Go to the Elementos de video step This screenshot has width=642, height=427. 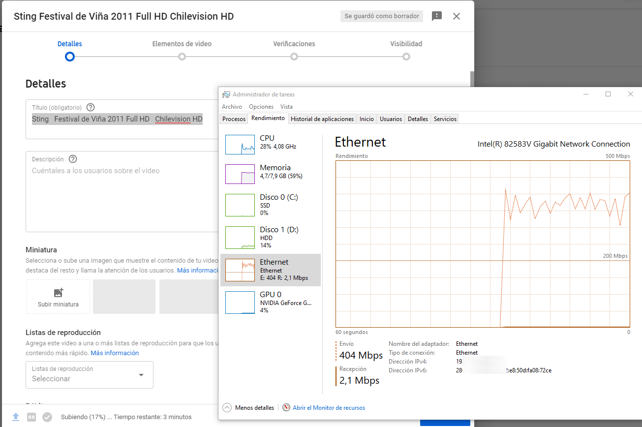pos(182,56)
